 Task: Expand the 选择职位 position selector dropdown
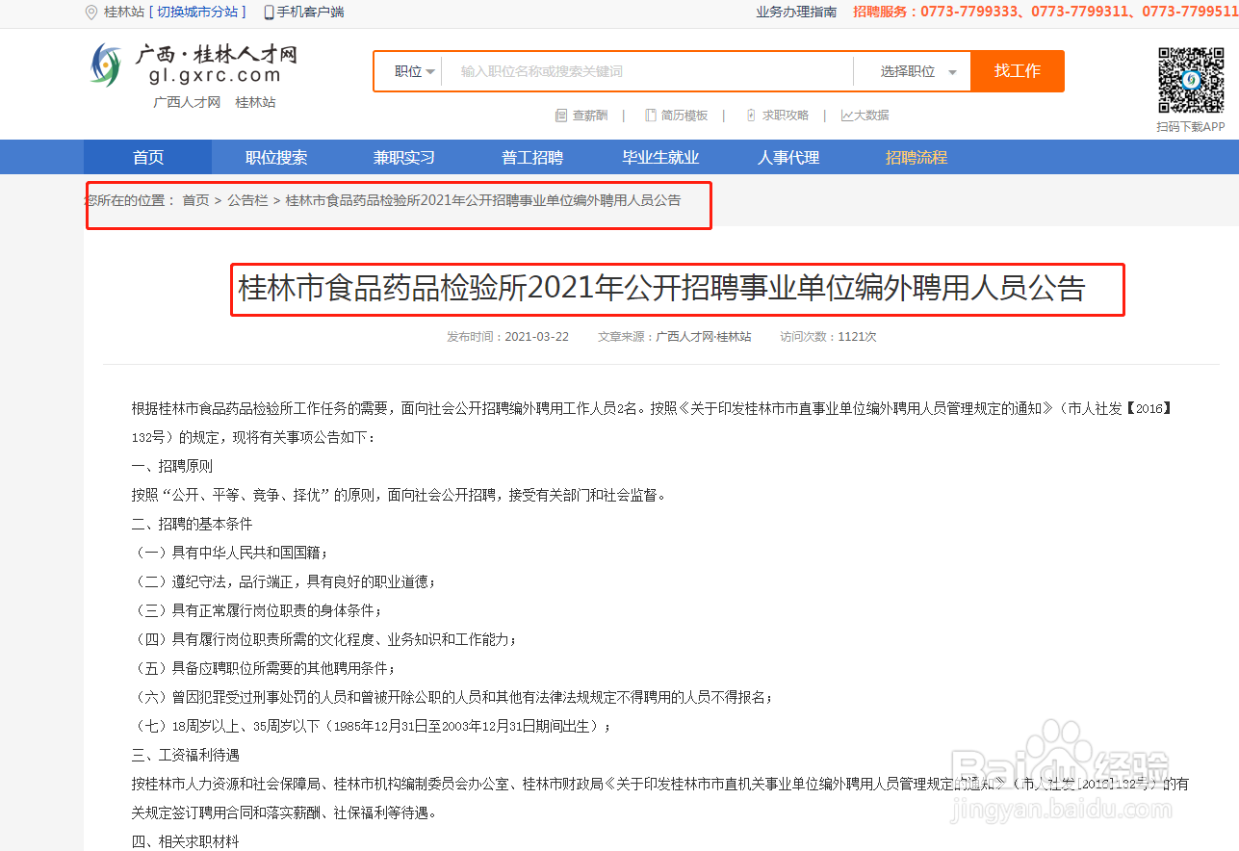912,70
